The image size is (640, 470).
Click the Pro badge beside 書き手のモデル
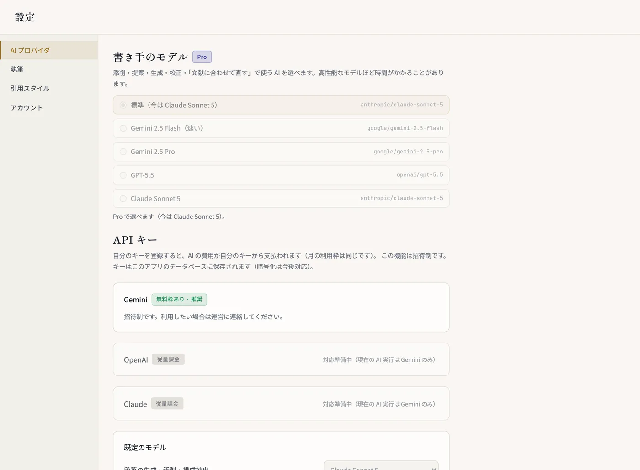(202, 57)
